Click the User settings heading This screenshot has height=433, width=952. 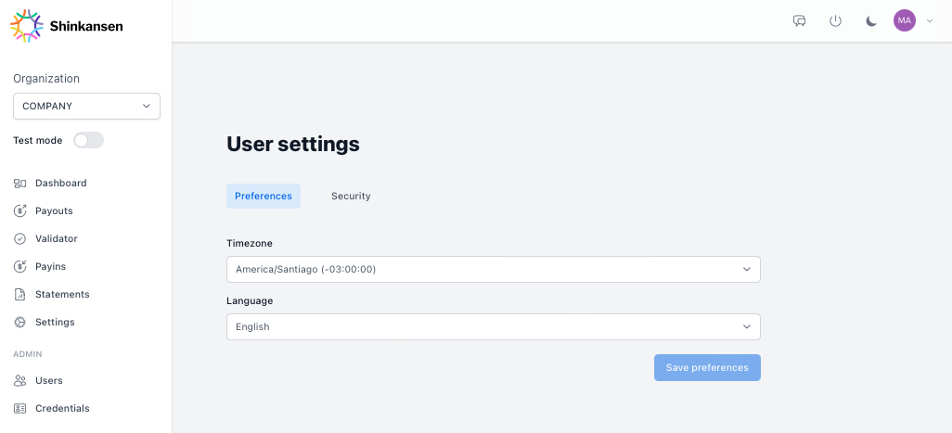click(293, 145)
